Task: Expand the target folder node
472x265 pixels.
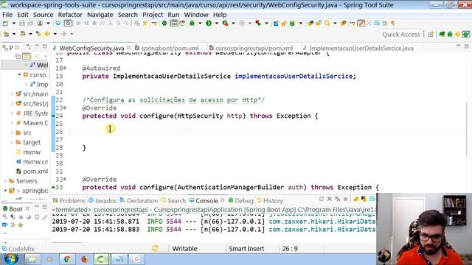Action: tap(12, 142)
